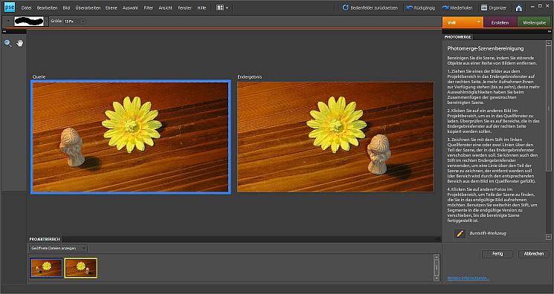Open the Organizer
This screenshot has width=554, height=294.
pyautogui.click(x=494, y=7)
